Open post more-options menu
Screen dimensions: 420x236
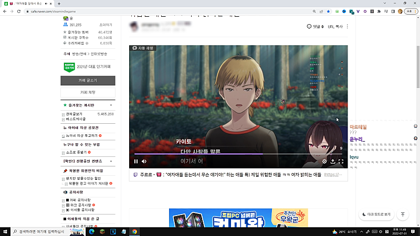(348, 27)
